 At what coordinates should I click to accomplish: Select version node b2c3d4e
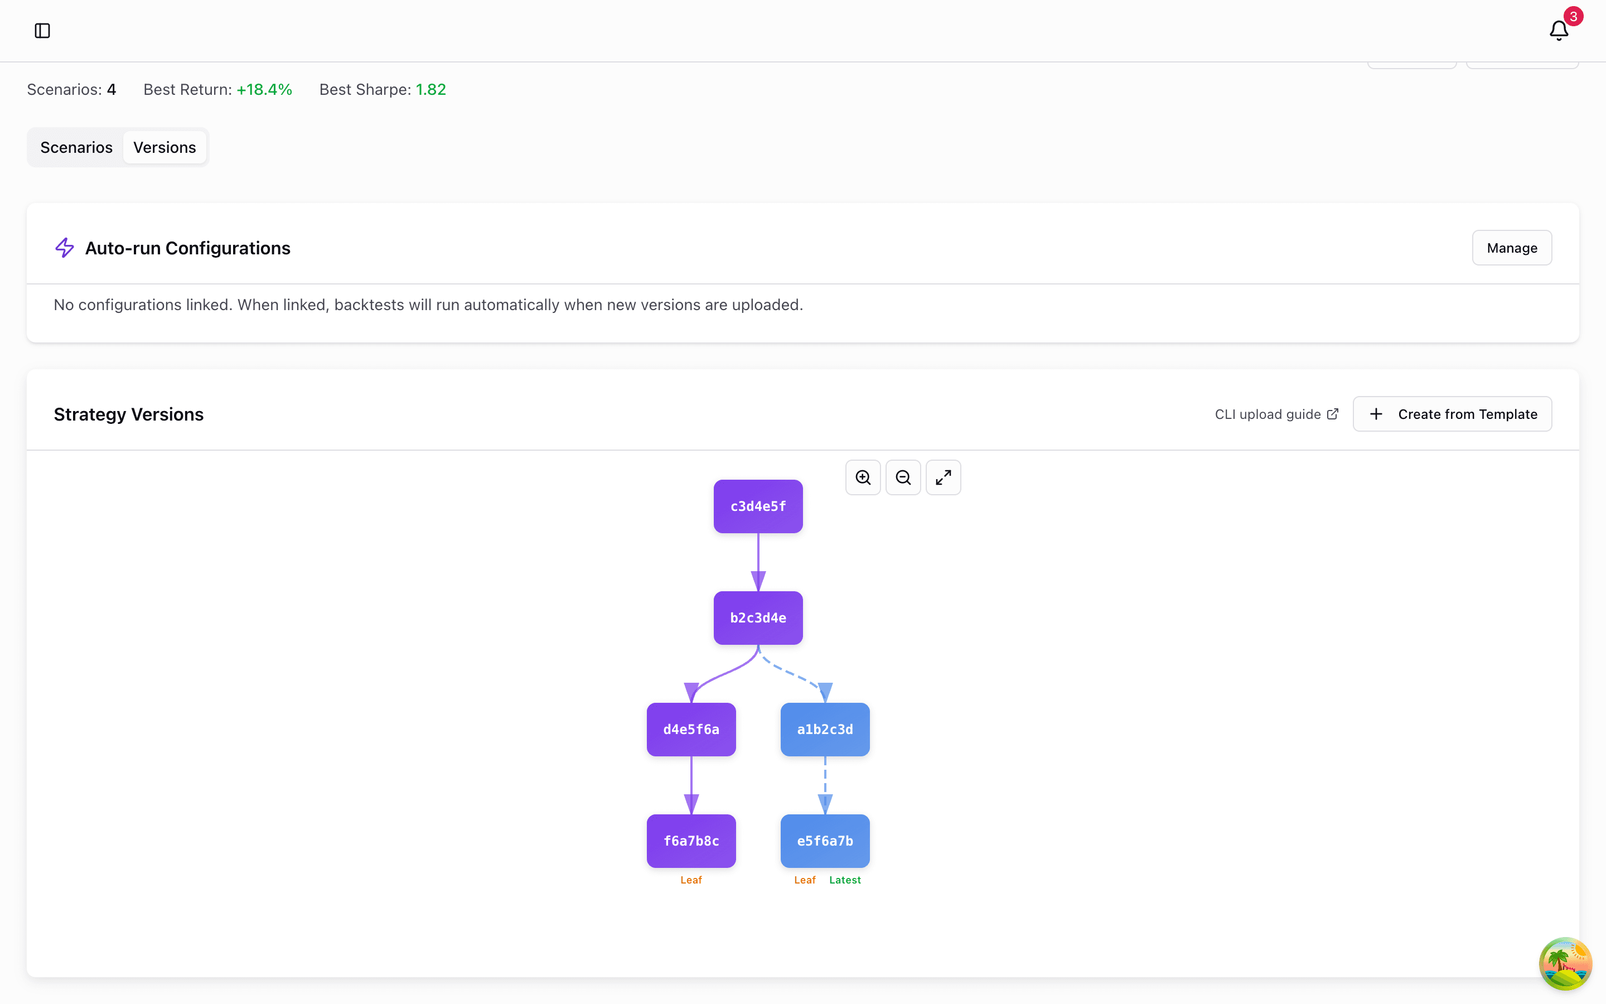(x=758, y=617)
